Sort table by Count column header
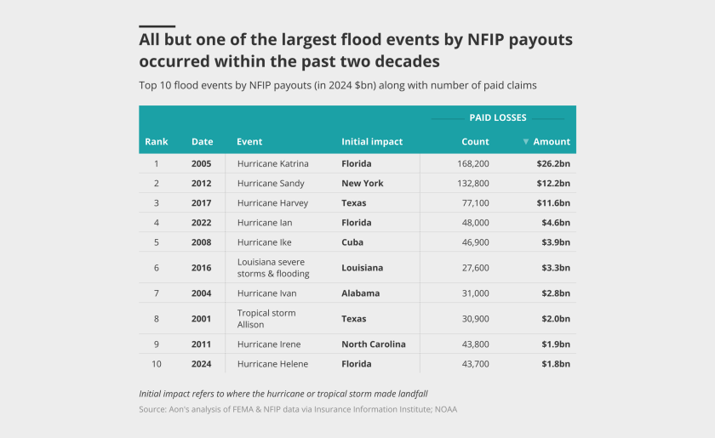The width and height of the screenshot is (715, 438). click(475, 142)
